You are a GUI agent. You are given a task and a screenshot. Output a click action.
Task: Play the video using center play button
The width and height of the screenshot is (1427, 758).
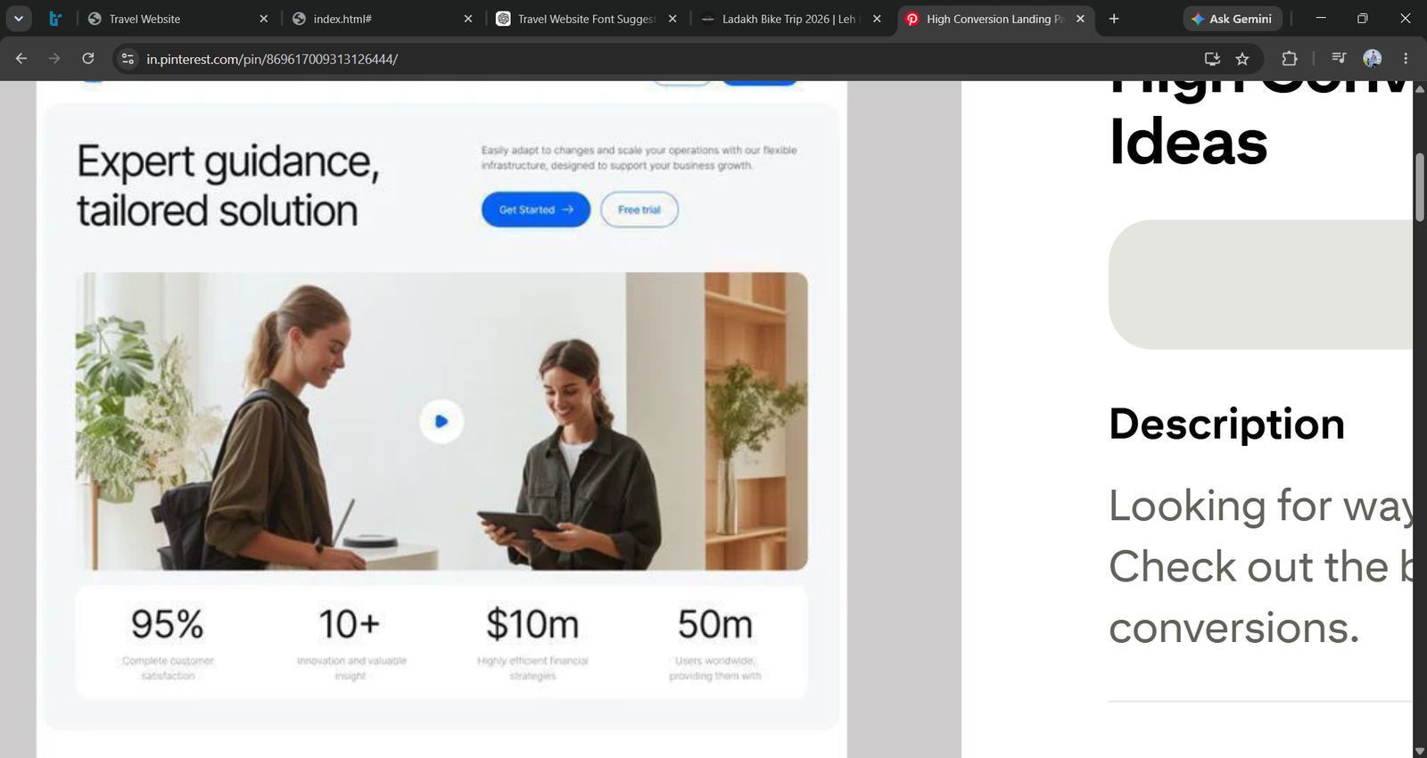[441, 422]
